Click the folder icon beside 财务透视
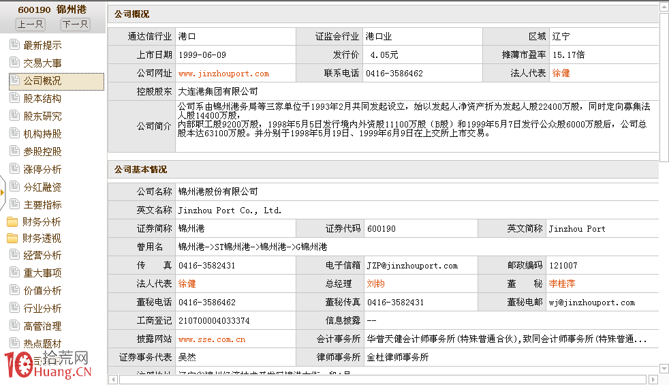Viewport: 669px width, 385px height. pos(12,238)
